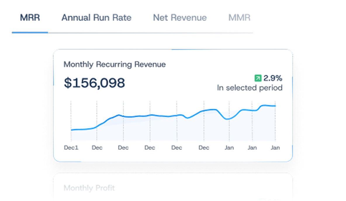
Task: Click the middle Jan label on the axis
Action: click(x=252, y=148)
